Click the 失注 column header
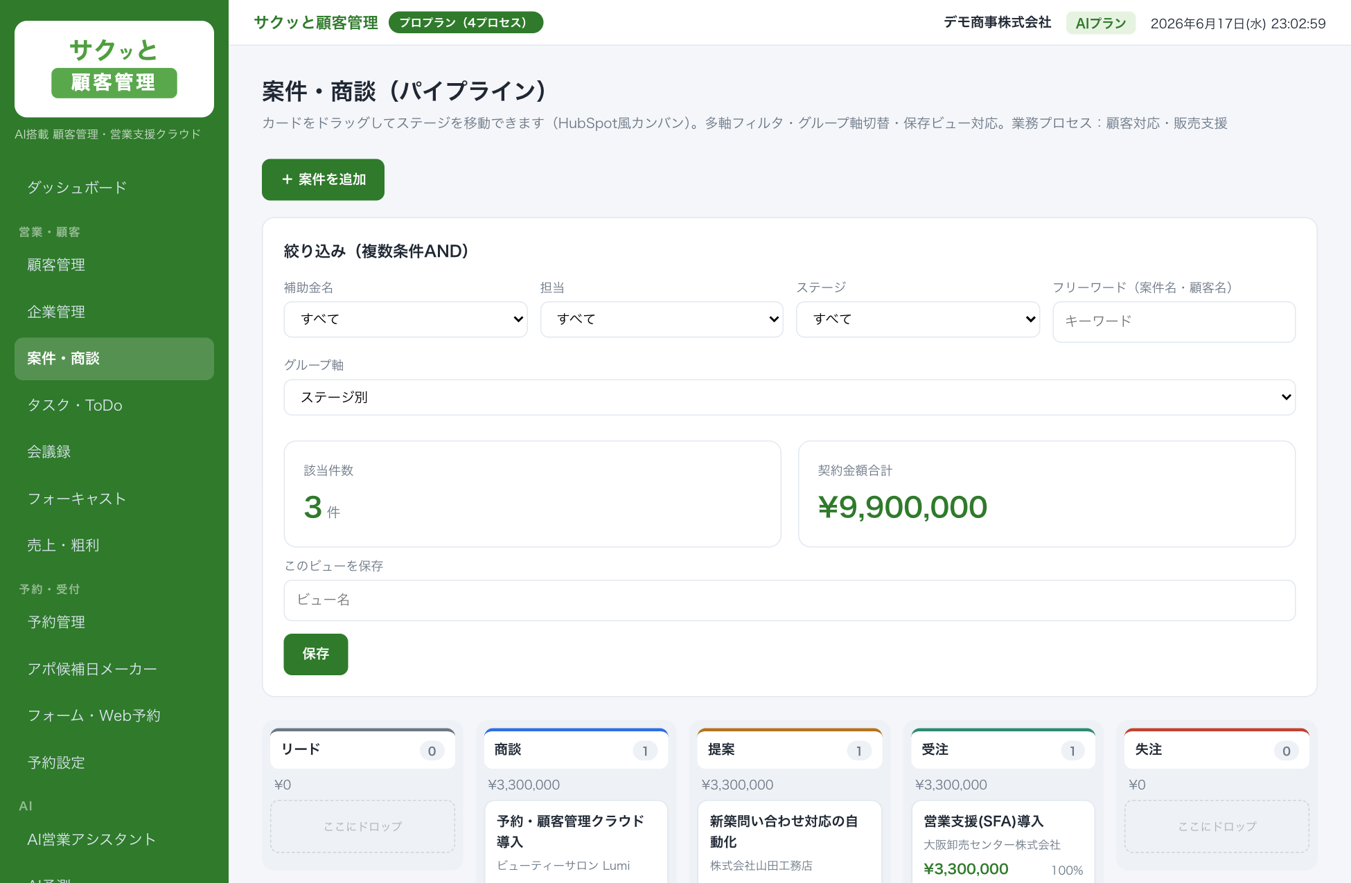Image resolution: width=1351 pixels, height=883 pixels. (1217, 750)
